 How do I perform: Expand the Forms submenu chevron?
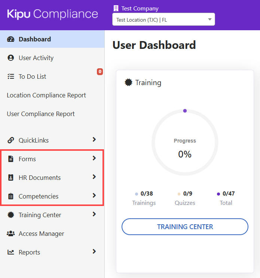(94, 158)
